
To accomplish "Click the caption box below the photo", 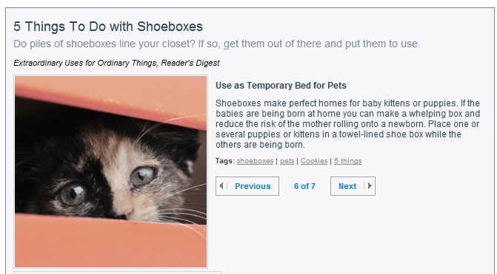I will coord(117,273).
